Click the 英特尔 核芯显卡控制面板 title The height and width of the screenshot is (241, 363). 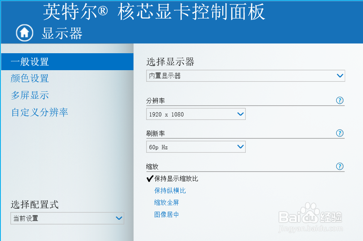(154, 12)
